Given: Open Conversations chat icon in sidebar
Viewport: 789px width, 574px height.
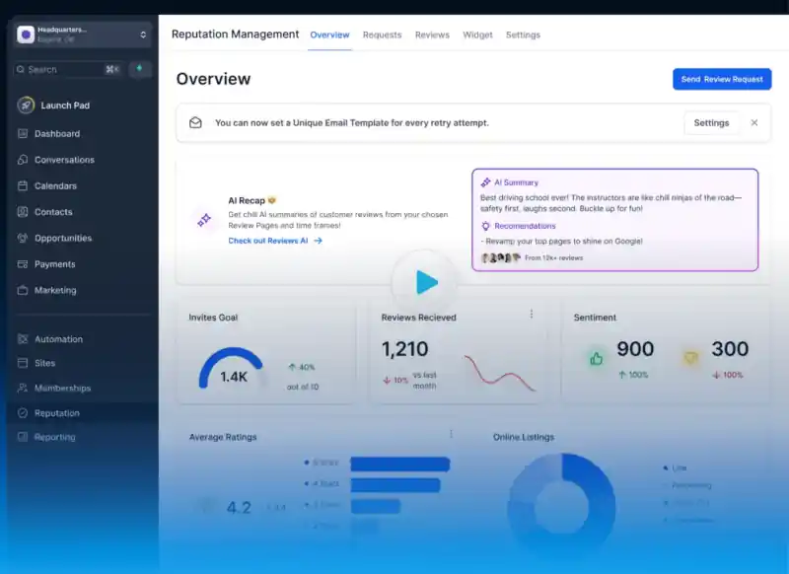Looking at the screenshot, I should [22, 160].
